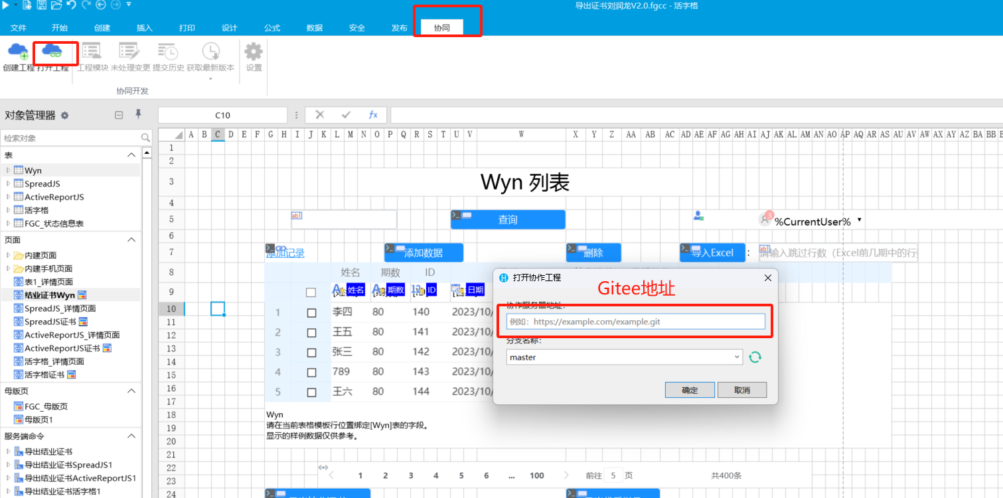Click the green refresh icon beside branch list
The height and width of the screenshot is (498, 1003).
coord(755,357)
